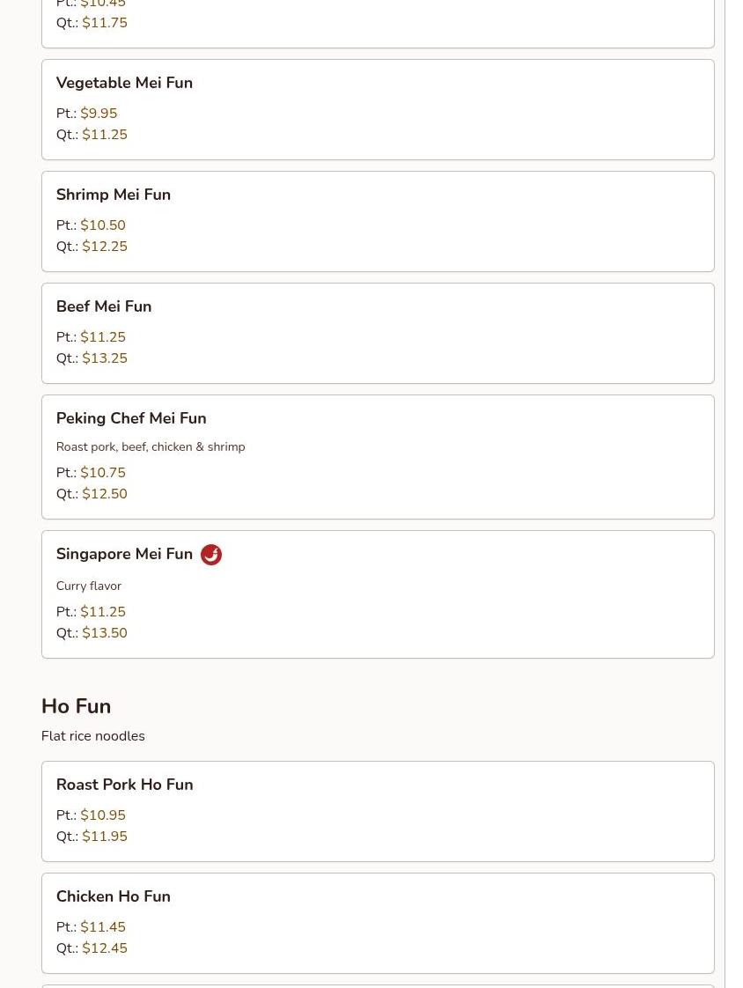The image size is (743, 988).
Task: Open Roast Pork Ho Fun item
Action: click(x=124, y=785)
